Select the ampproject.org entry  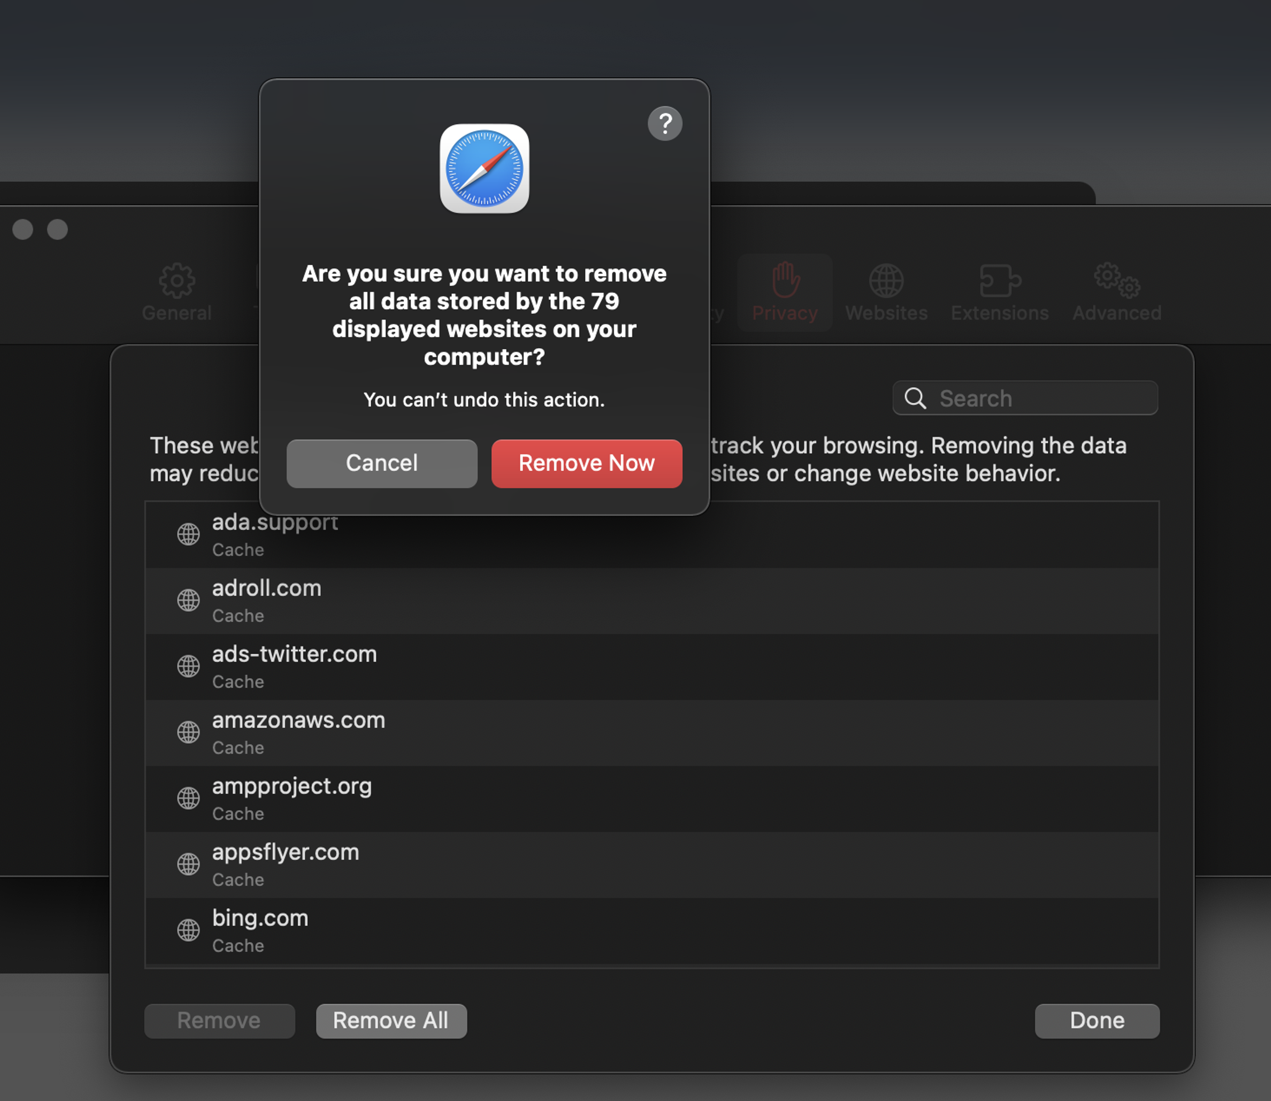tap(652, 799)
